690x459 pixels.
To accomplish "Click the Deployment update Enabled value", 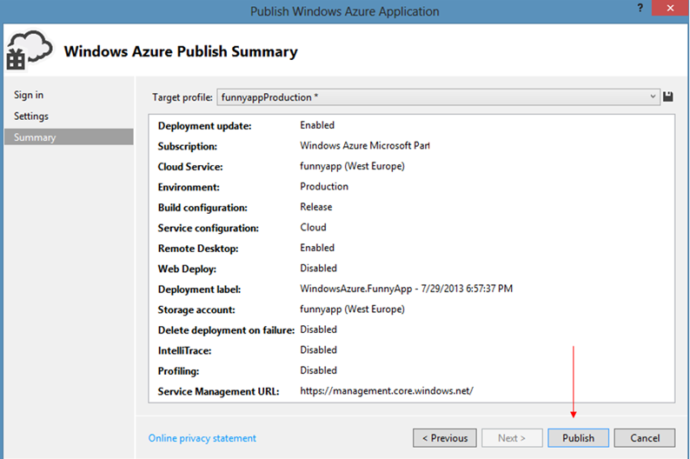I will (x=317, y=125).
